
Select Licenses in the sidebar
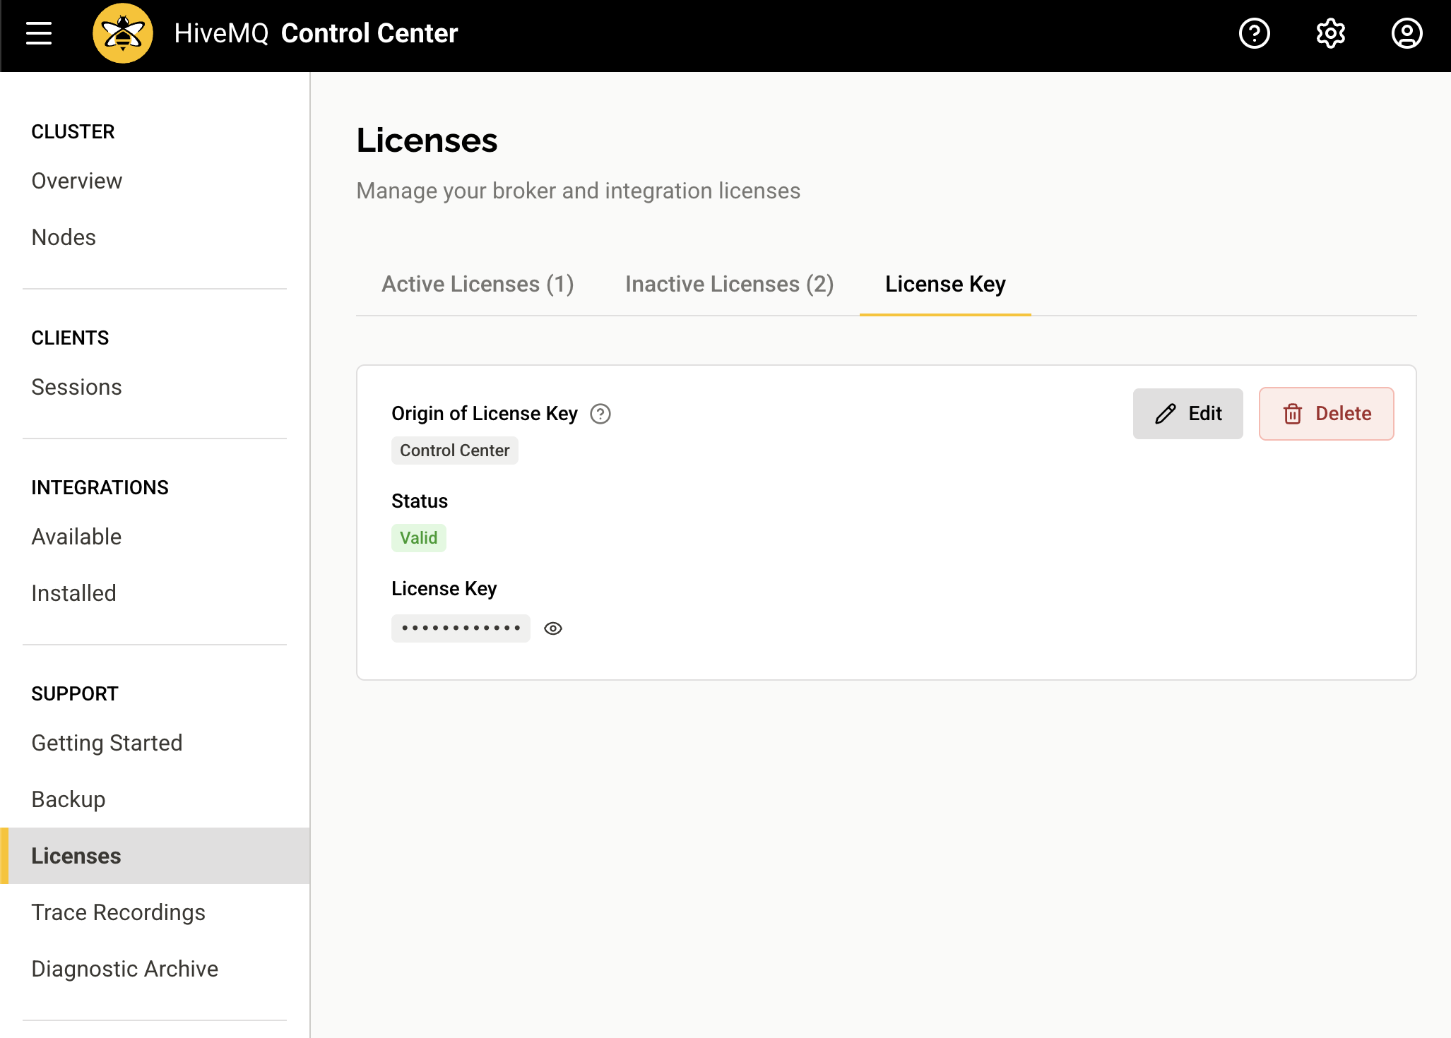pyautogui.click(x=155, y=856)
